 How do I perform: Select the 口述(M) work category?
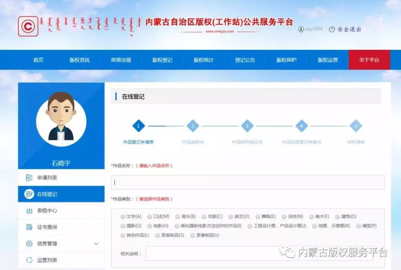coord(150,217)
